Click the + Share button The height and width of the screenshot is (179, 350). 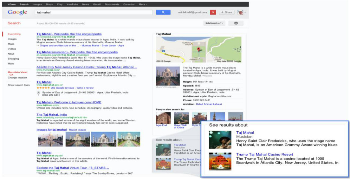point(226,12)
